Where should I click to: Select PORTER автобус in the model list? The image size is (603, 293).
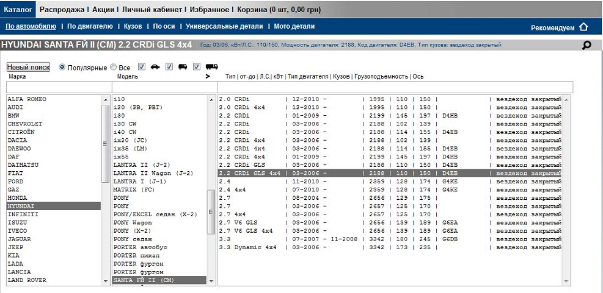[x=159, y=247]
